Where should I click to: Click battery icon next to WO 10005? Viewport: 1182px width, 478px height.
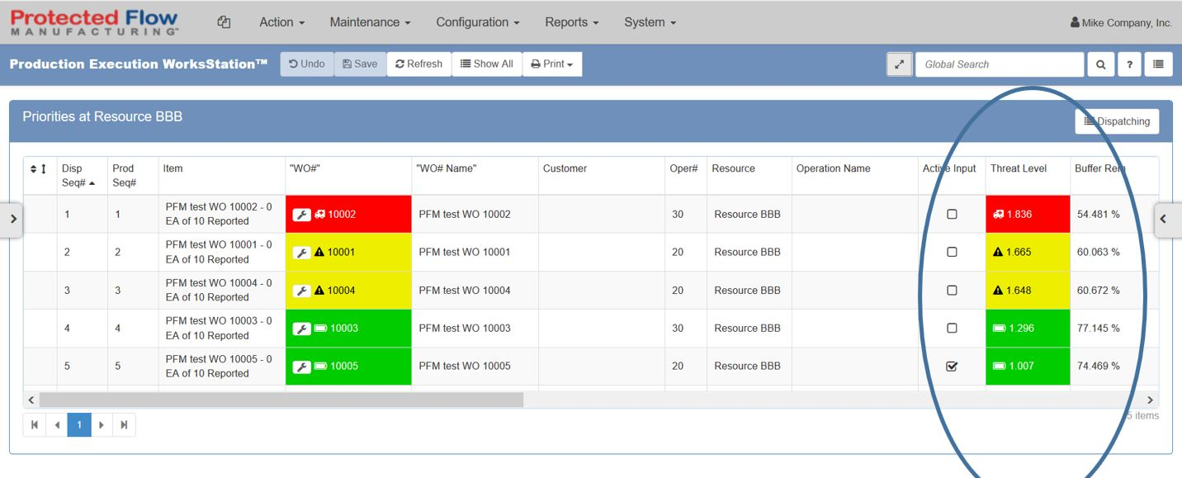[x=320, y=367]
